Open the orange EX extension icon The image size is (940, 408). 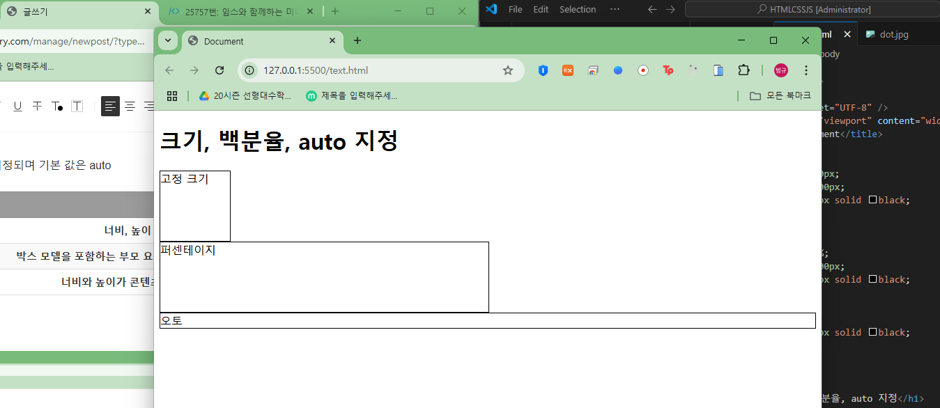568,70
